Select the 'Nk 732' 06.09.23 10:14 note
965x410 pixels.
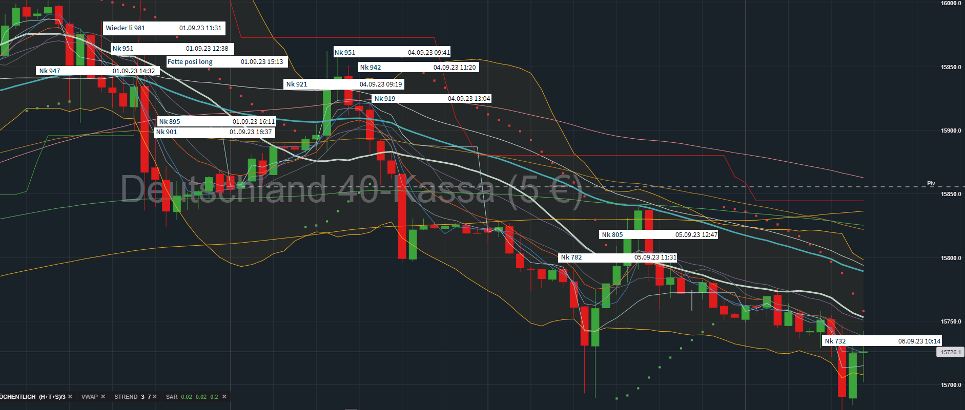point(882,341)
